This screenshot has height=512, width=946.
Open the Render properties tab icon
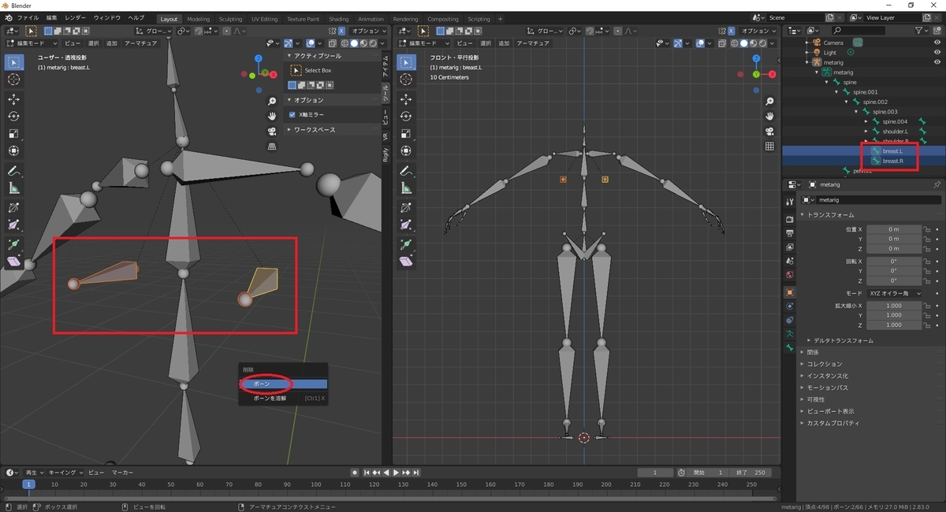790,218
